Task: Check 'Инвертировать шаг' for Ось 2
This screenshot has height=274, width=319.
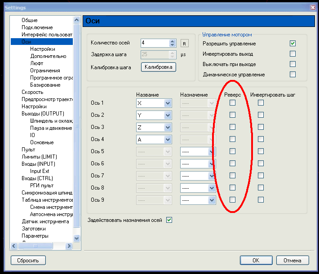Action: pyautogui.click(x=261, y=115)
